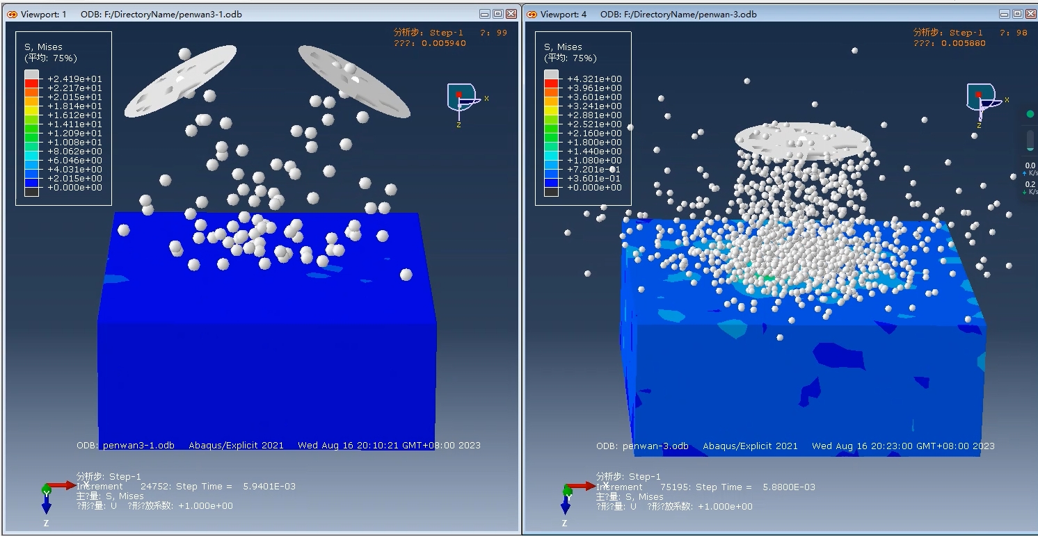
Task: Click the Abaqus icon in Viewport 1 title bar
Action: (12, 14)
